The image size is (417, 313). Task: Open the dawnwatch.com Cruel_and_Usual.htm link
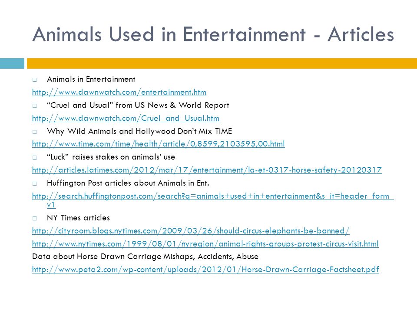point(126,118)
